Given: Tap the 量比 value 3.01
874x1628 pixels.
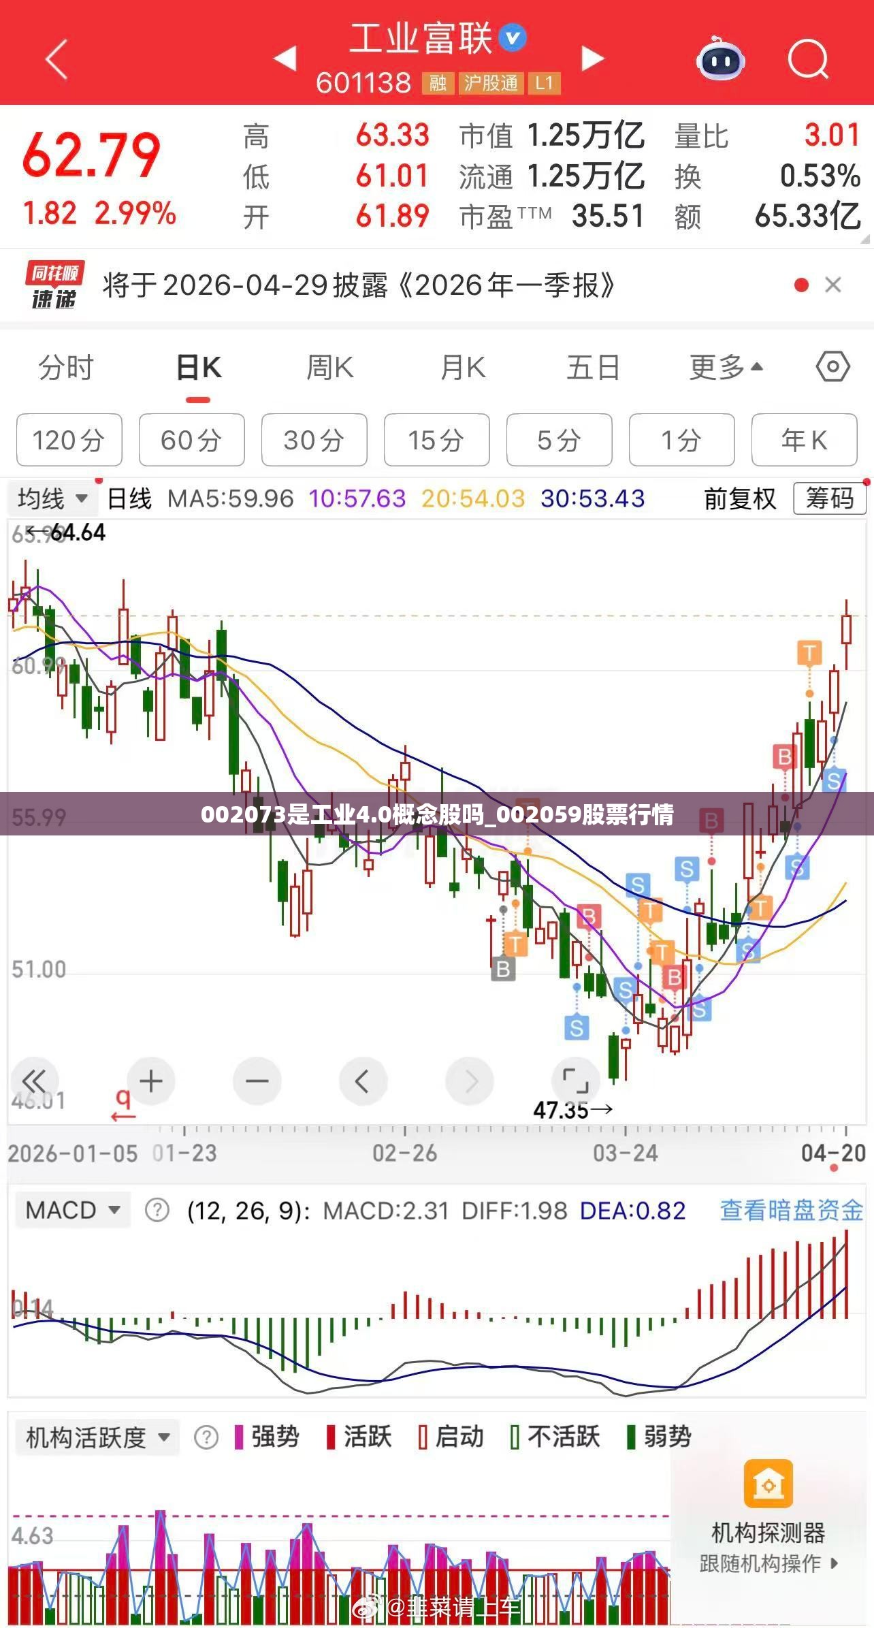Looking at the screenshot, I should point(832,135).
